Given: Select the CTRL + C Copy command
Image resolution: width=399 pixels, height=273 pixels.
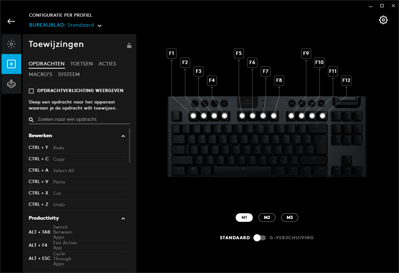Looking at the screenshot, I should point(78,159).
